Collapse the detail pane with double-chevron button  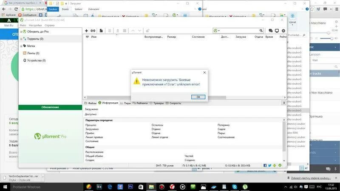[x=284, y=103]
